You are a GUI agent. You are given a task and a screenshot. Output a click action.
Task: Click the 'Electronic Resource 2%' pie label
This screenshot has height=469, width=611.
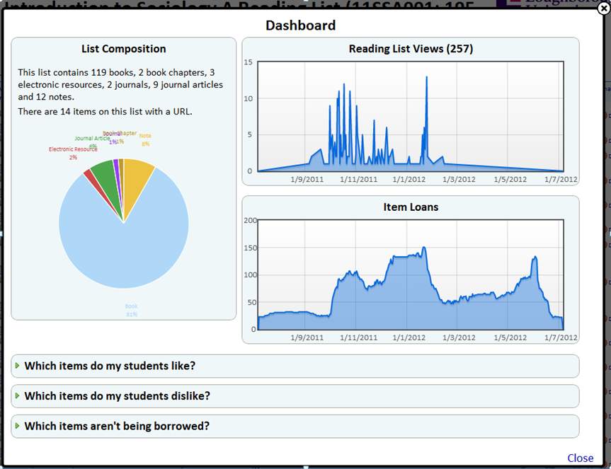(x=73, y=153)
